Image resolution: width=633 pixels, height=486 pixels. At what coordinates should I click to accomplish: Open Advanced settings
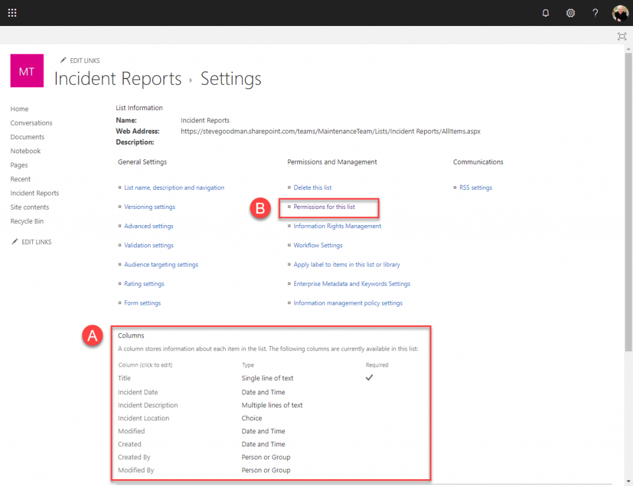148,226
